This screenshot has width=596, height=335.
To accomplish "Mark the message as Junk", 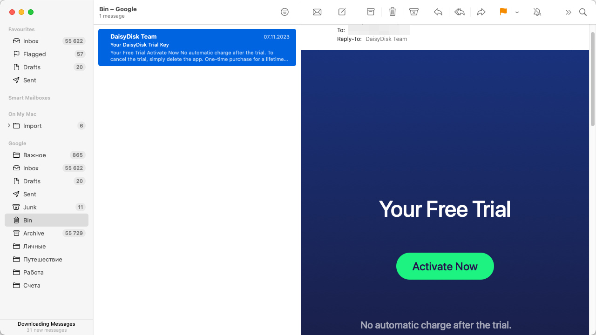I will 414,12.
